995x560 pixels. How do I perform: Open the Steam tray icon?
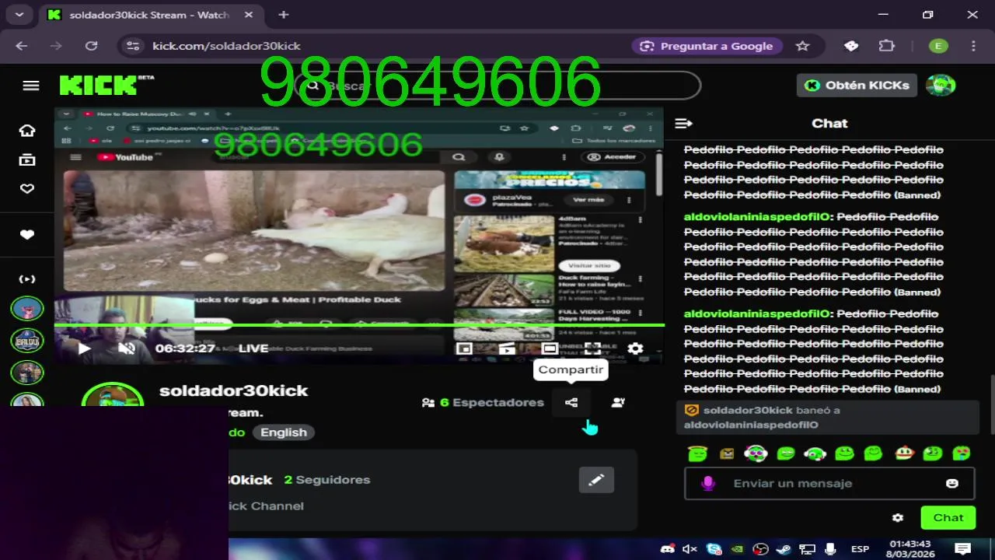[783, 549]
